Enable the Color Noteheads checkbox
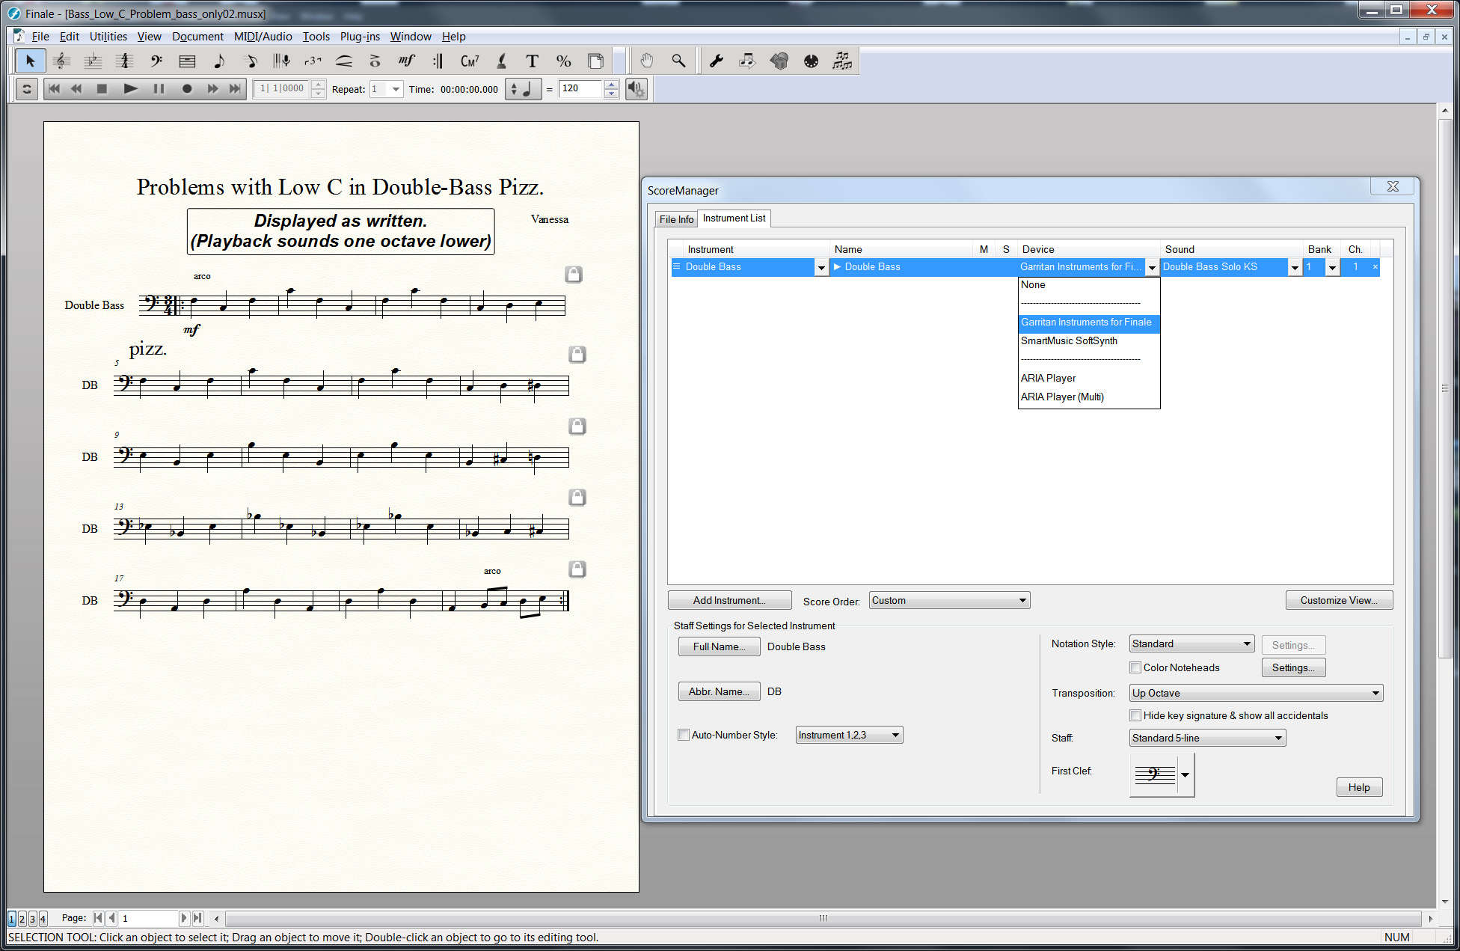1460x951 pixels. pyautogui.click(x=1135, y=667)
